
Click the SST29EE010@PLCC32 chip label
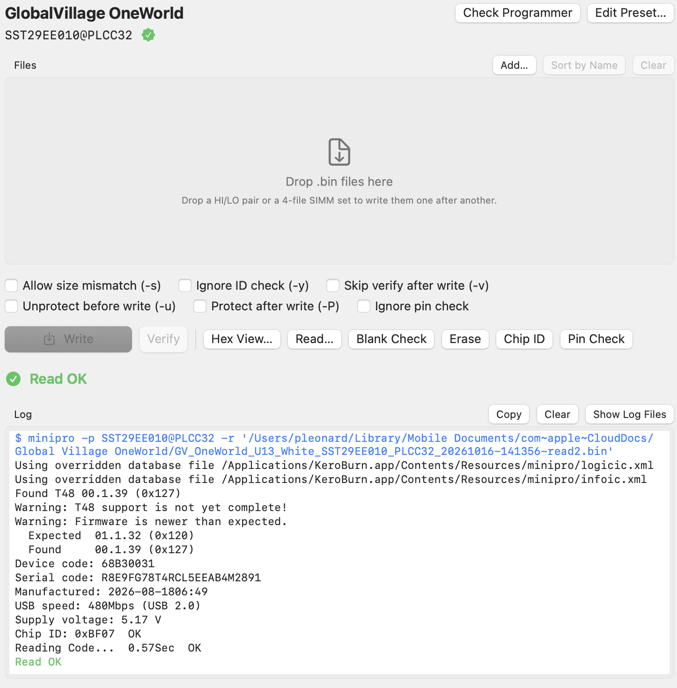click(69, 35)
